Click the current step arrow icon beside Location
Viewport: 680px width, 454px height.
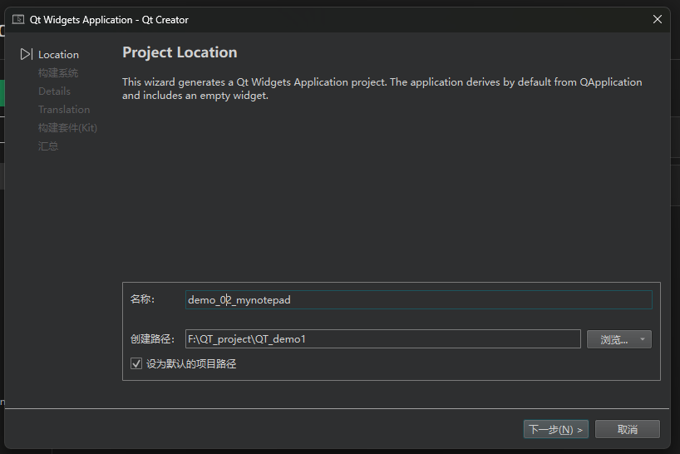point(27,54)
